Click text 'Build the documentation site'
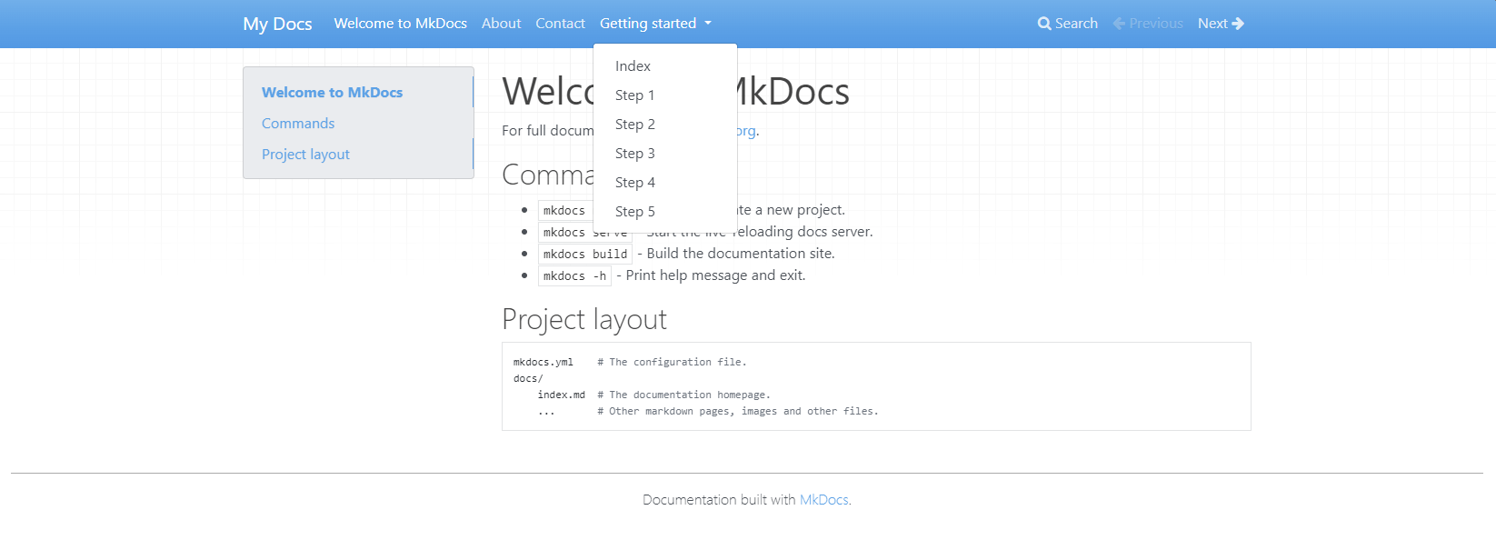Screen dimensions: 1496x540 tap(739, 254)
